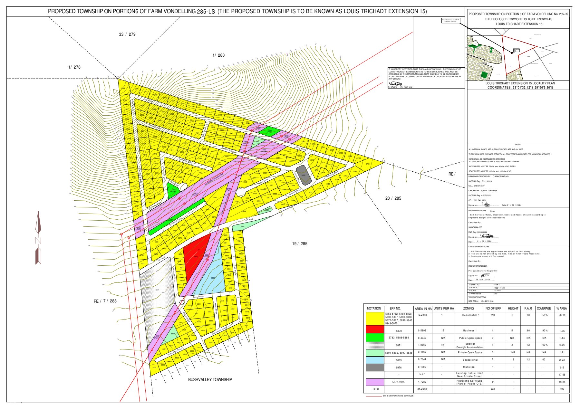Click the locality plan pointer label box
Screen dimensions: 580x410
pyautogui.click(x=451, y=21)
